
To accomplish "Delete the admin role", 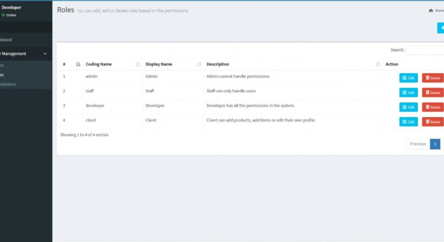I will [x=432, y=78].
